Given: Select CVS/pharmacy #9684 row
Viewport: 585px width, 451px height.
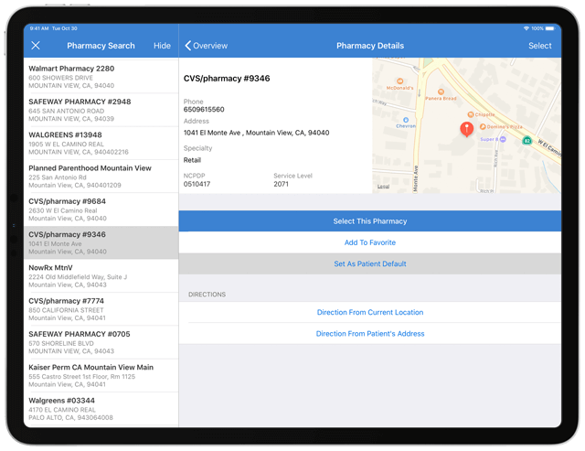Looking at the screenshot, I should [101, 209].
